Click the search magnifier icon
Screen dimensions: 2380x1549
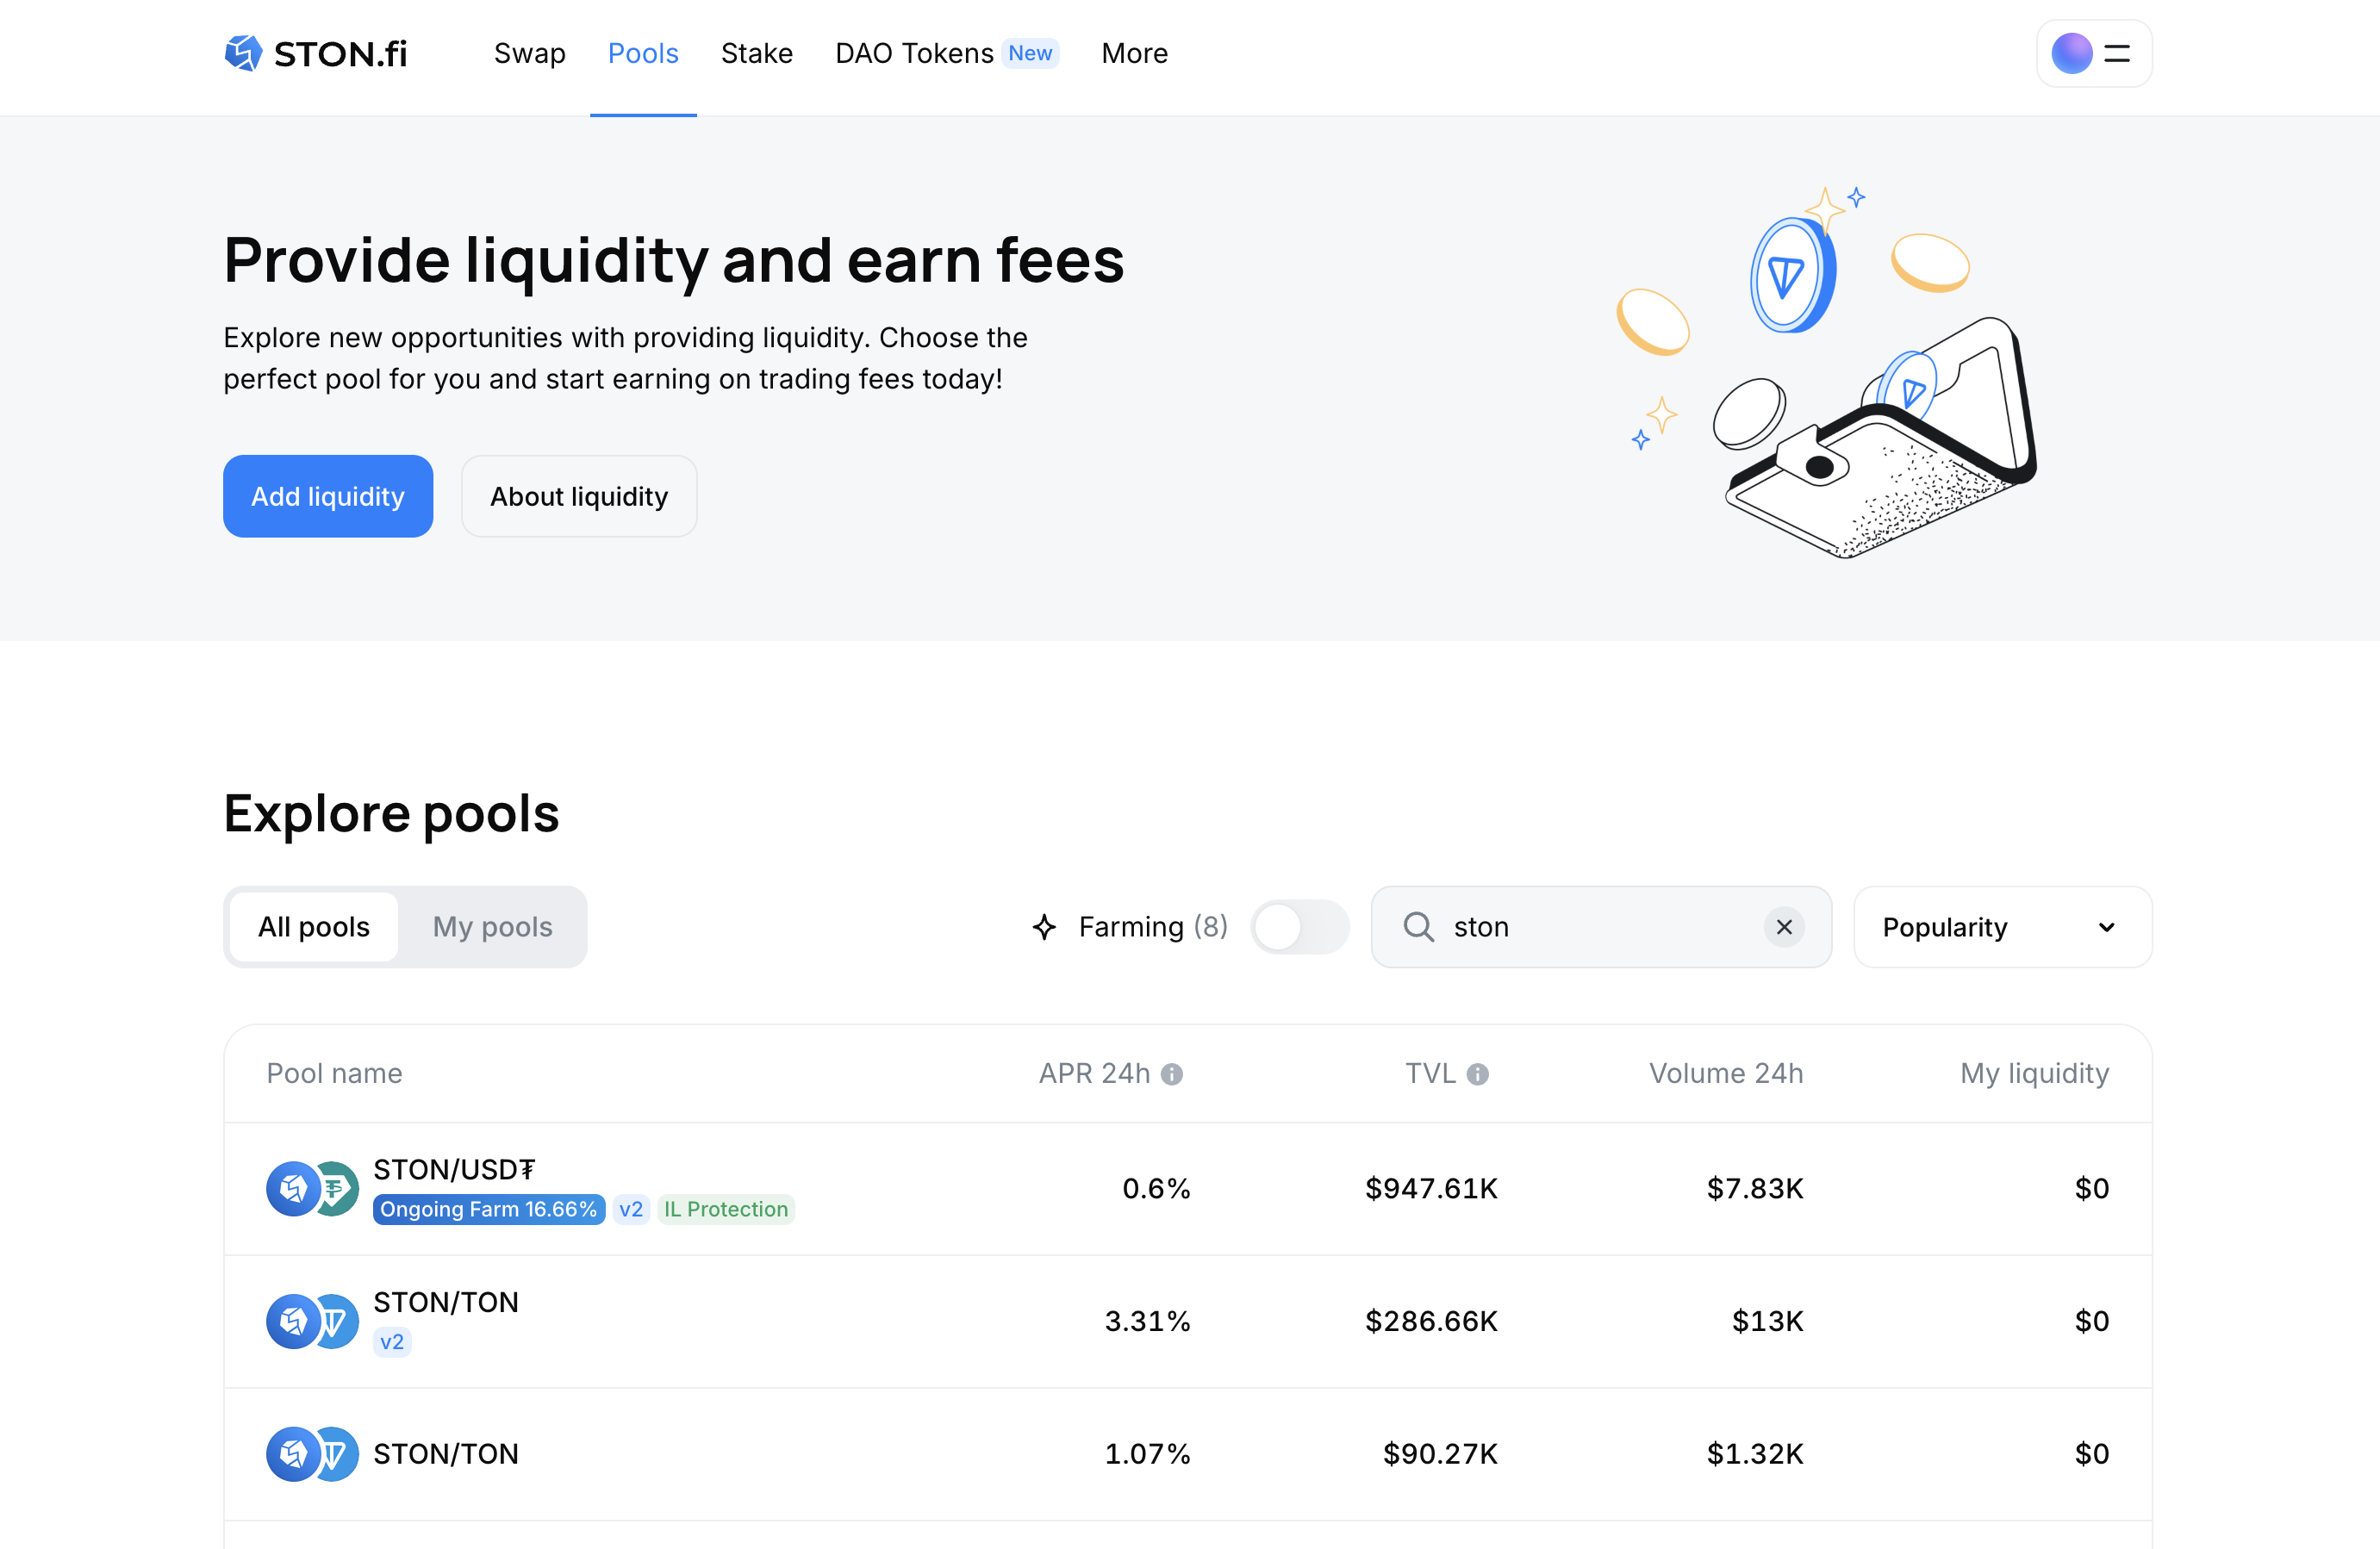click(1418, 927)
